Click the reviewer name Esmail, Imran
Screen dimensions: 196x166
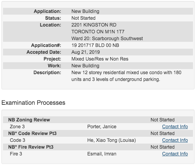pyautogui.click(x=102, y=154)
